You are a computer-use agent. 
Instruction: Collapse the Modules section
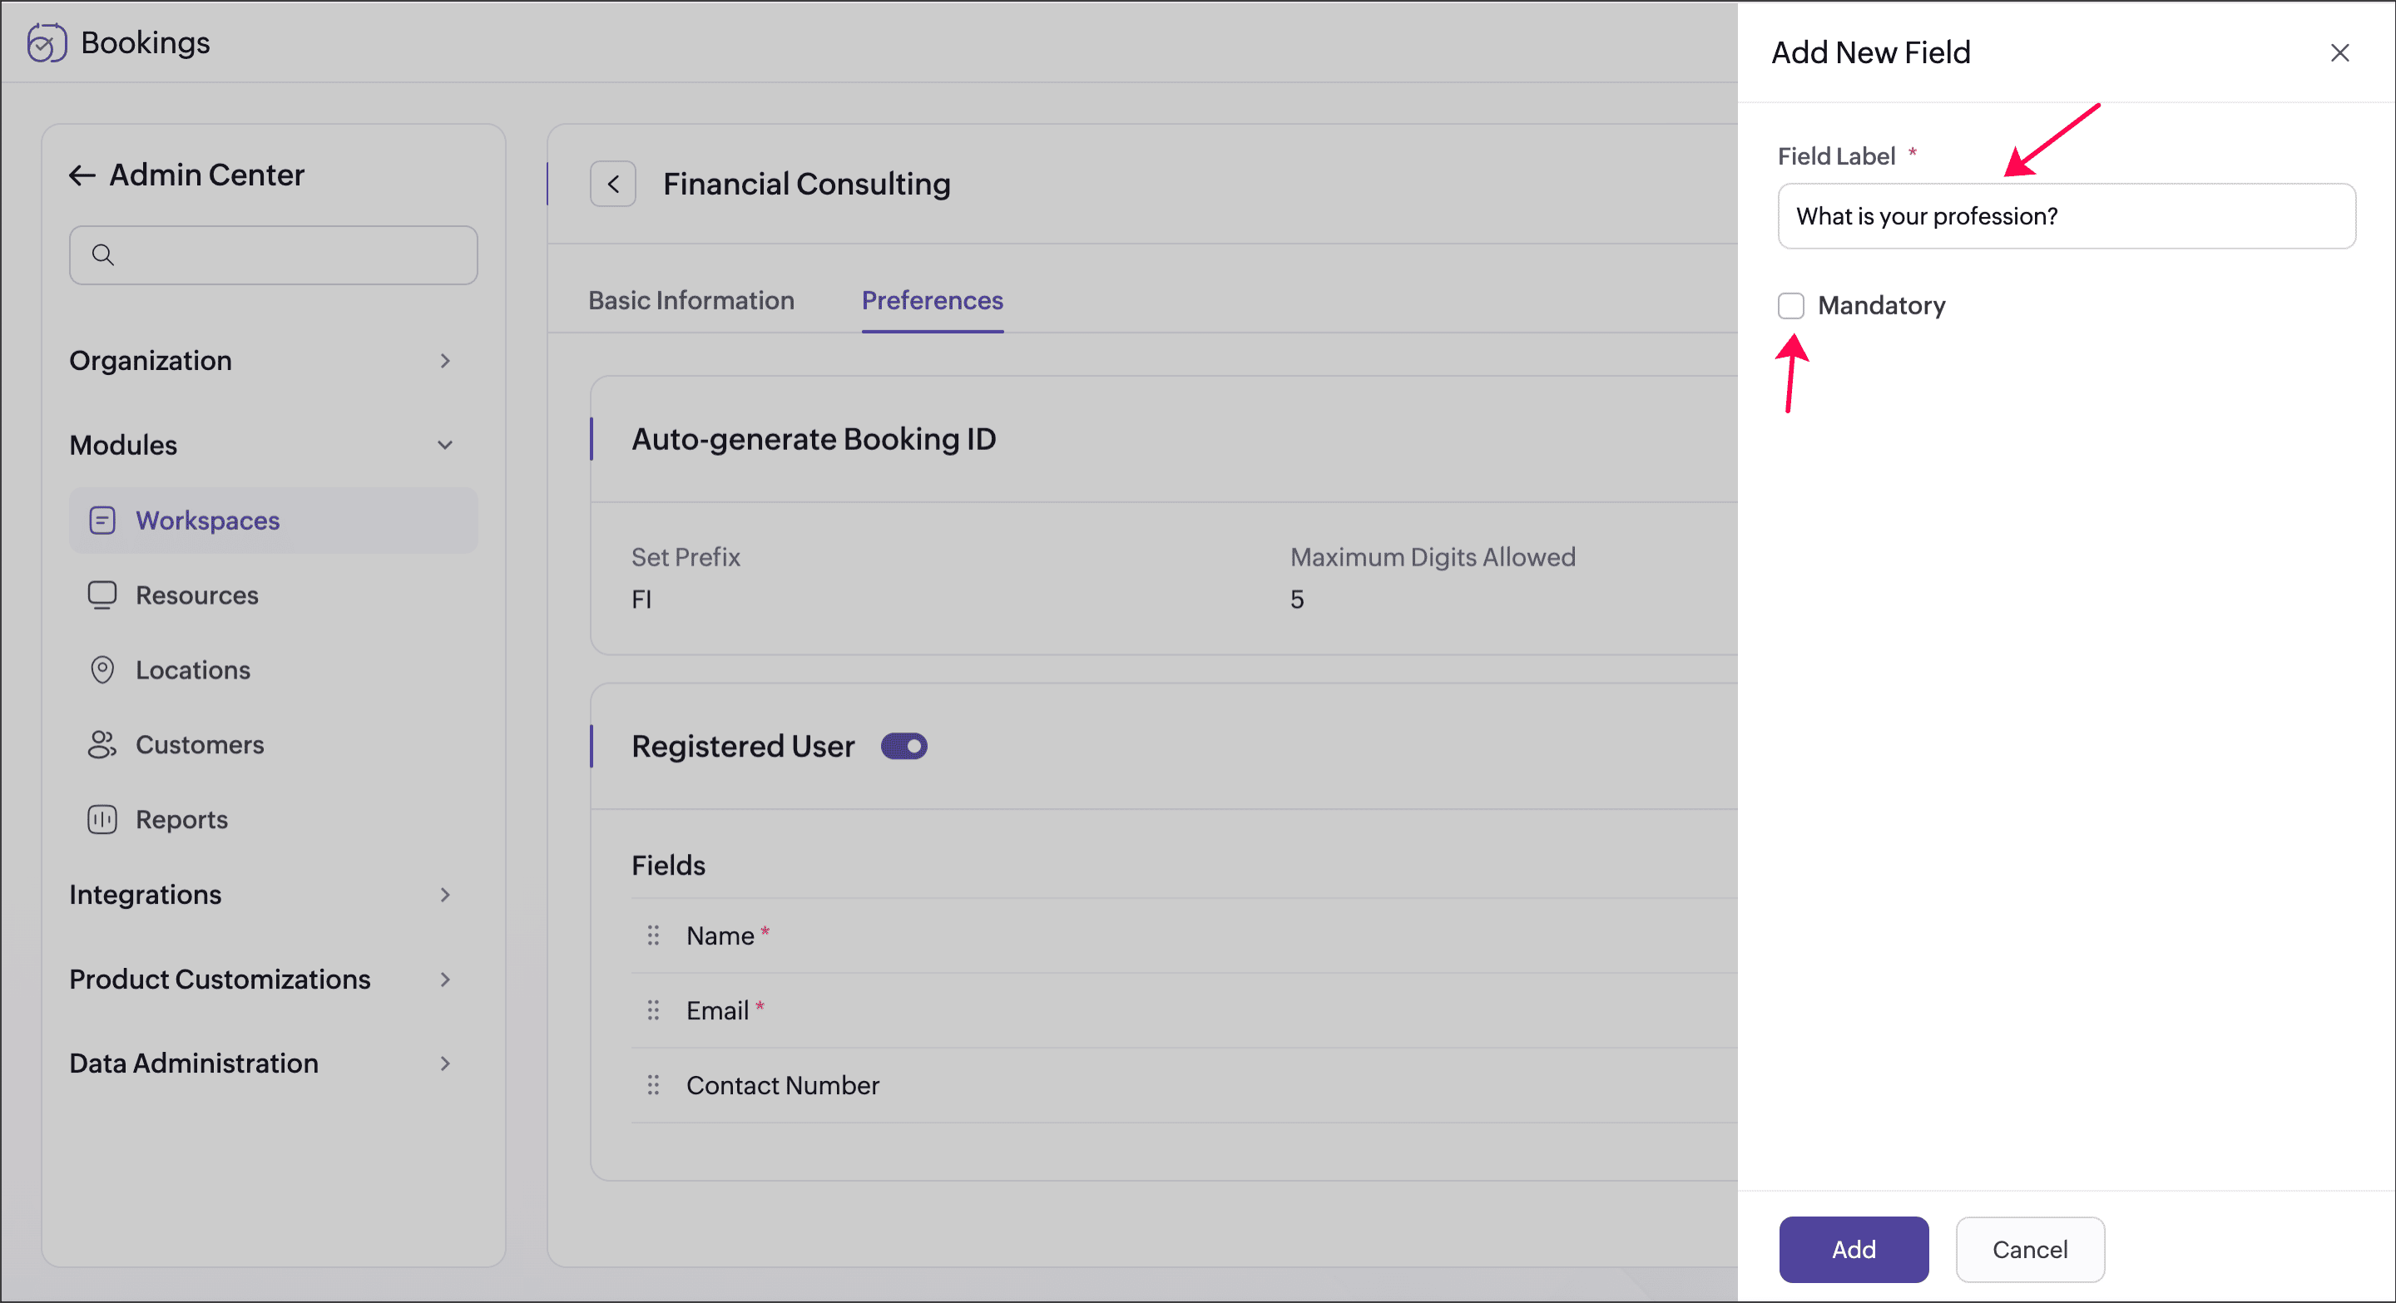click(x=444, y=445)
